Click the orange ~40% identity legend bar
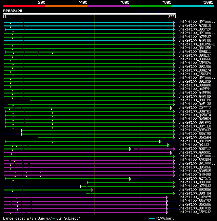This screenshot has width=217, height=221. 66,6
